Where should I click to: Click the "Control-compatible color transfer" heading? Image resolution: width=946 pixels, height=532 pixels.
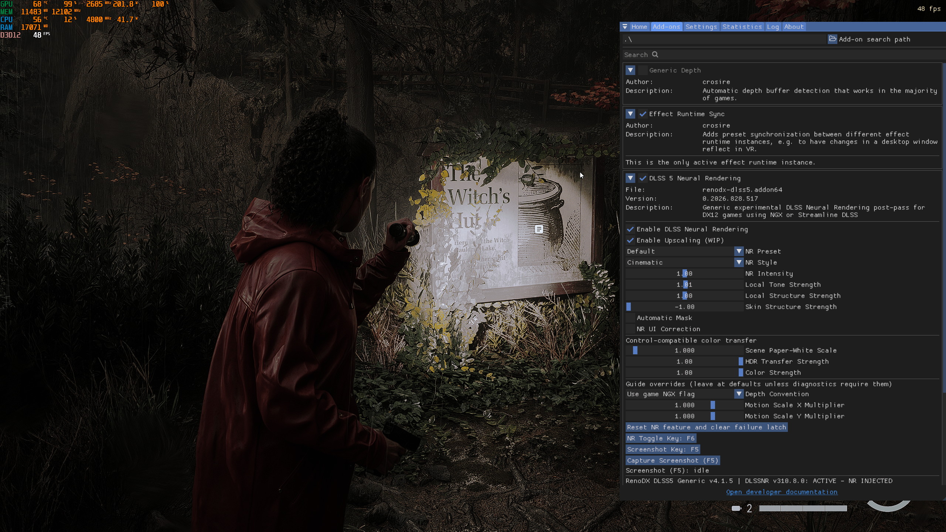[691, 340]
